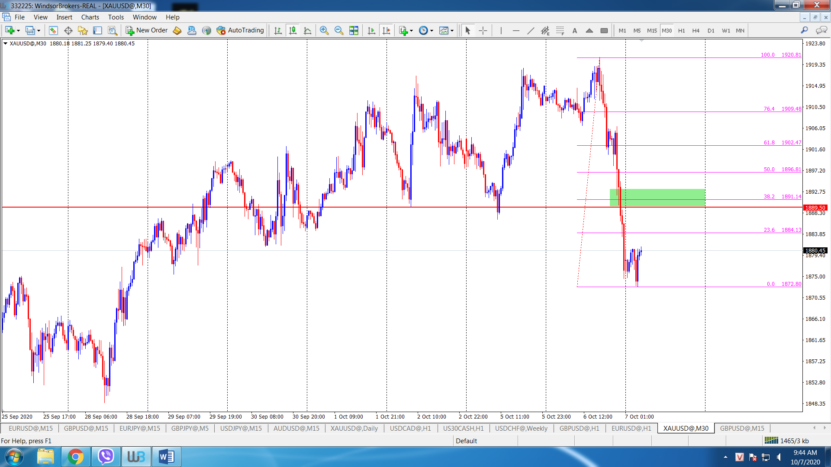Open the periodicity clock dropdown
Image resolution: width=831 pixels, height=467 pixels.
click(426, 30)
